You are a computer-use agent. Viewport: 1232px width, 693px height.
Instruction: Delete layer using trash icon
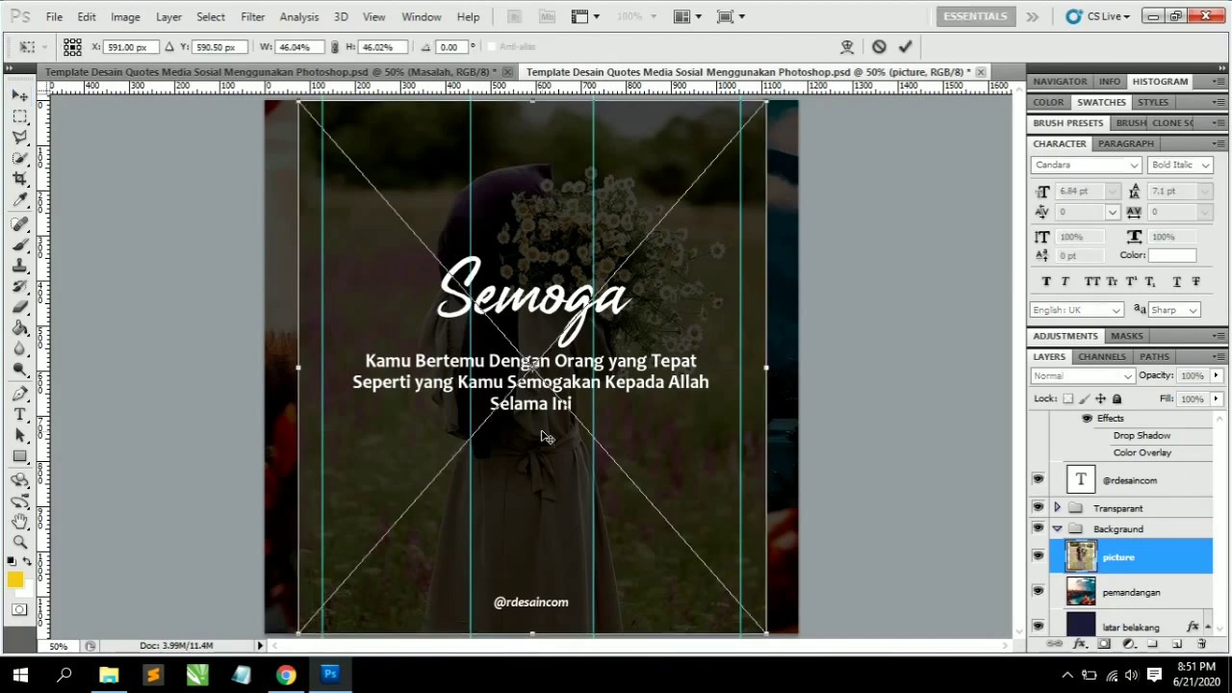point(1201,644)
